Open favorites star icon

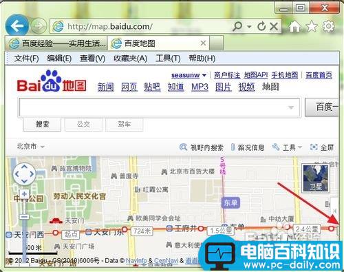tap(312, 26)
